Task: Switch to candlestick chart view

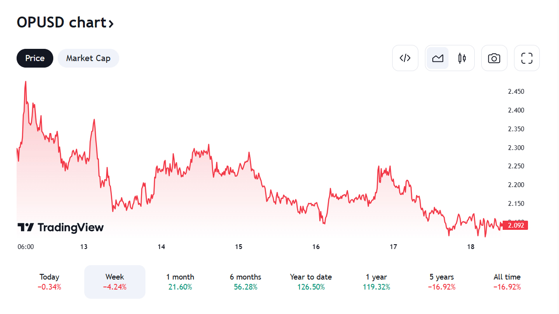Action: tap(462, 58)
